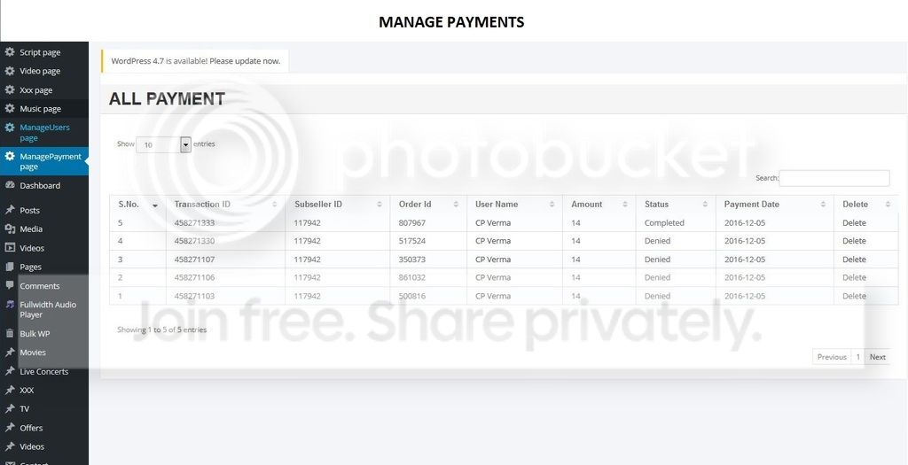Click the Next pagination button
Screen dimensions: 908x465
click(877, 357)
